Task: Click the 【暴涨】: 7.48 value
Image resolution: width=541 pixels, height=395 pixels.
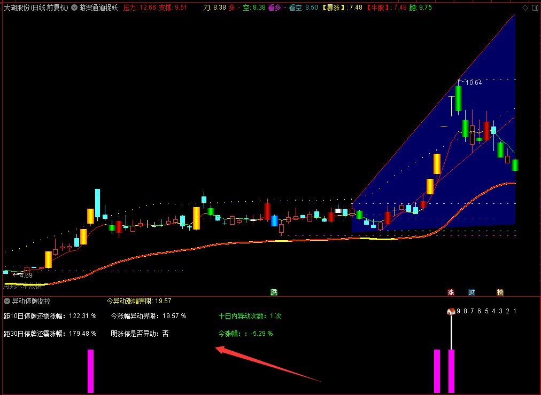Action: (x=342, y=7)
